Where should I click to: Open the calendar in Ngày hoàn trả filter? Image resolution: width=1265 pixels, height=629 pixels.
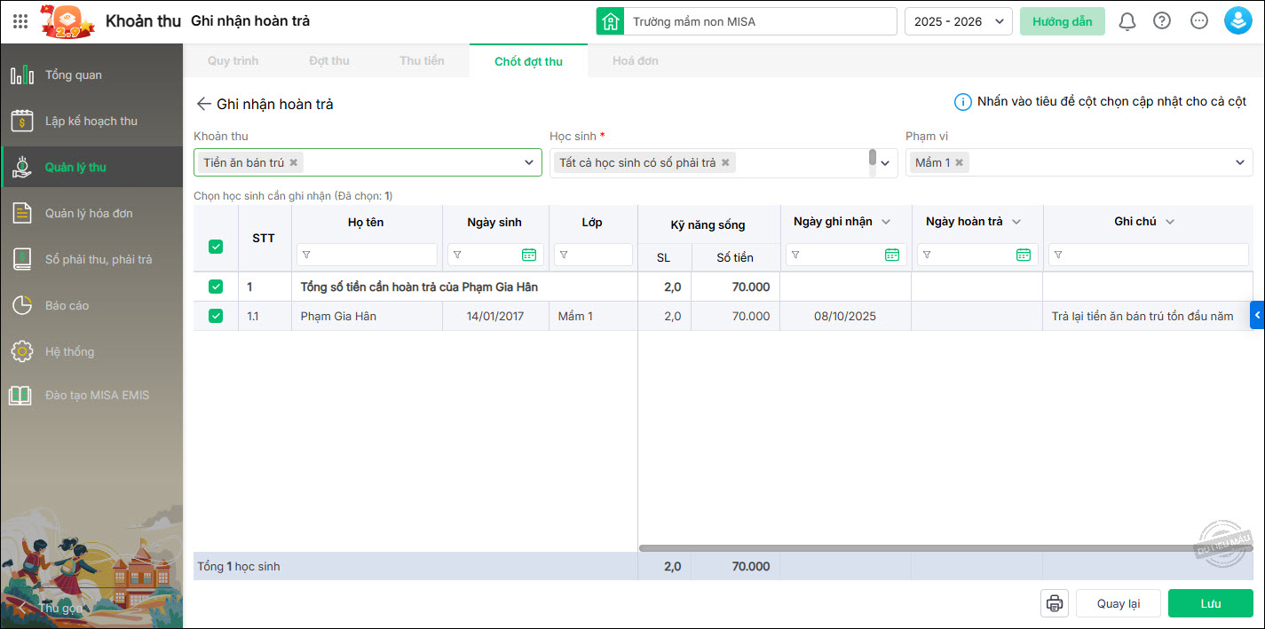[1024, 255]
